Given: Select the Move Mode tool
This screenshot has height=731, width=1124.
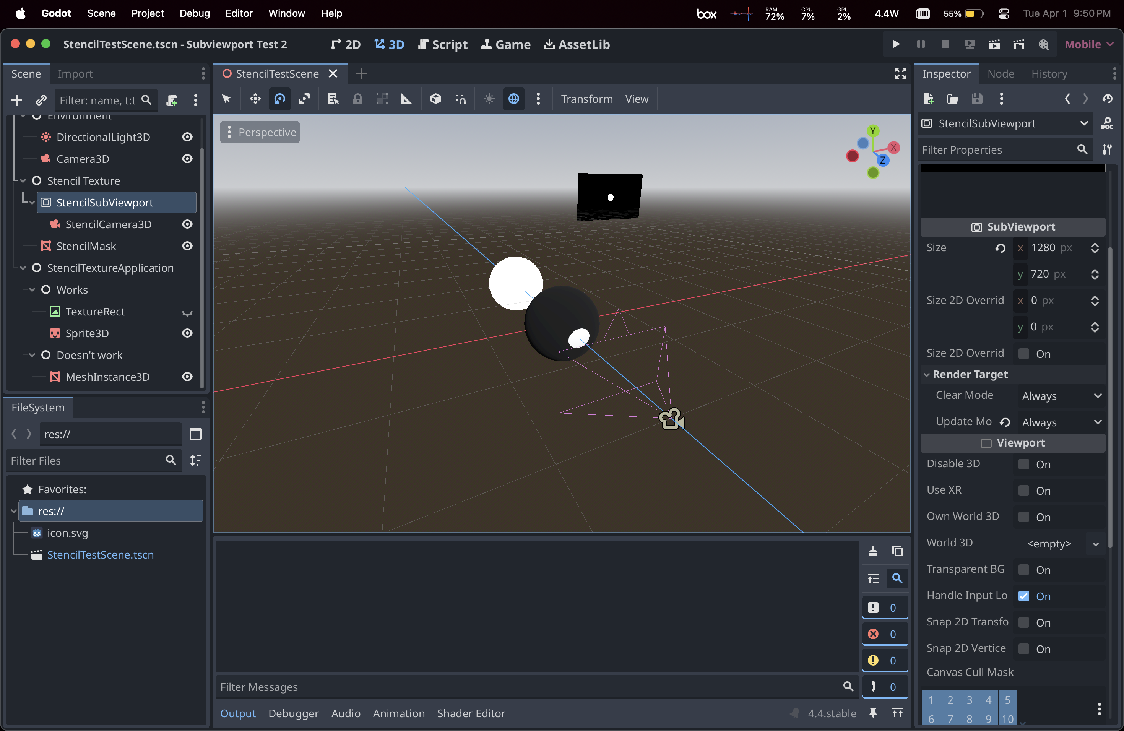Looking at the screenshot, I should 255,99.
